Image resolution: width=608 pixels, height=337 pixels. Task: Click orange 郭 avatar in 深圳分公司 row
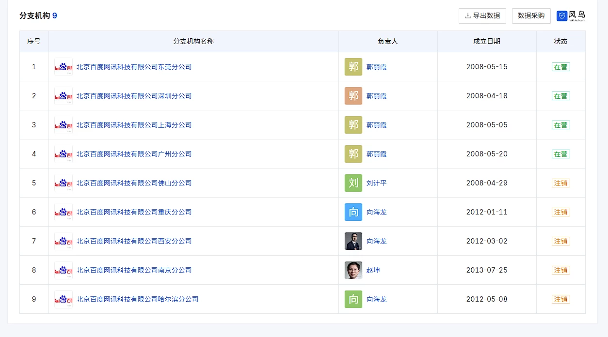(353, 96)
